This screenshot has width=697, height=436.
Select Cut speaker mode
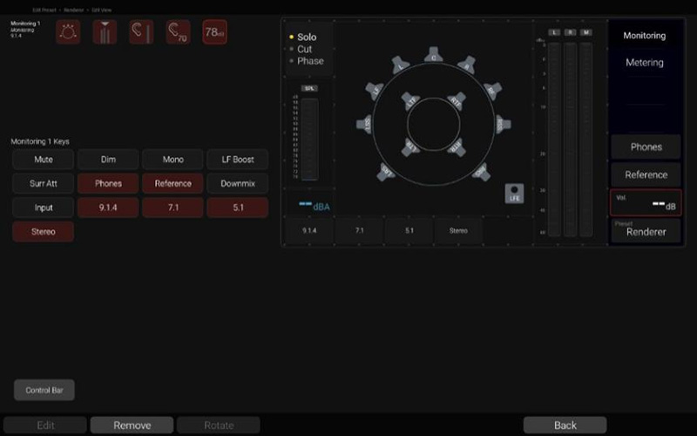[304, 50]
